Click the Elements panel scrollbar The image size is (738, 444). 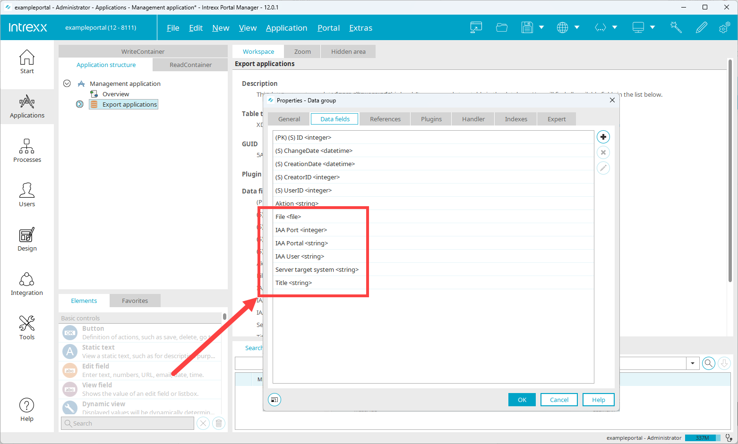click(x=224, y=317)
